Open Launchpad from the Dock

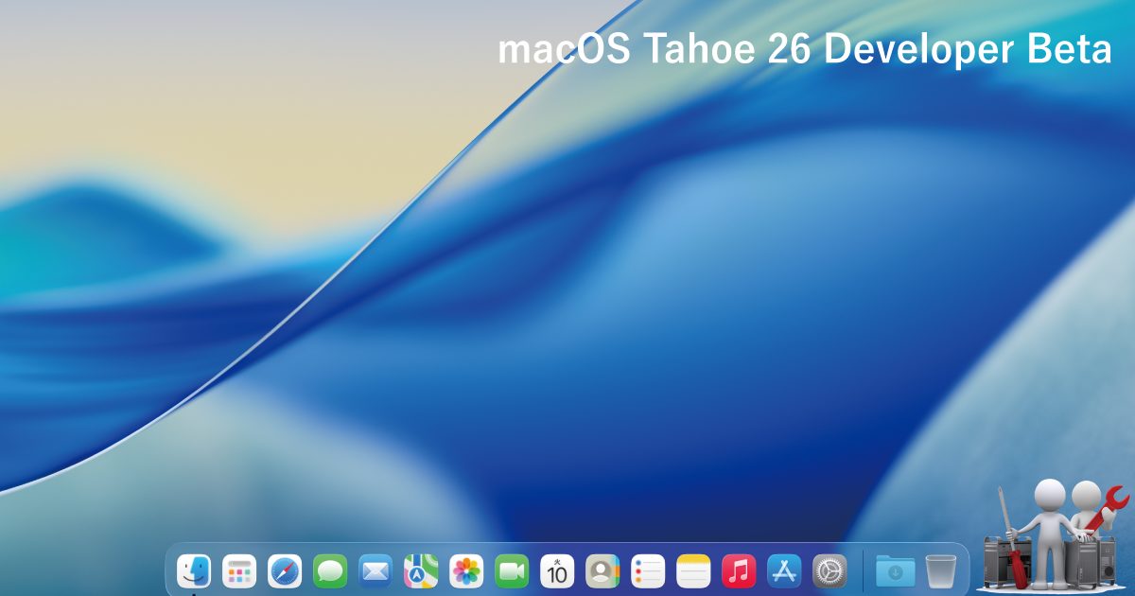(239, 570)
